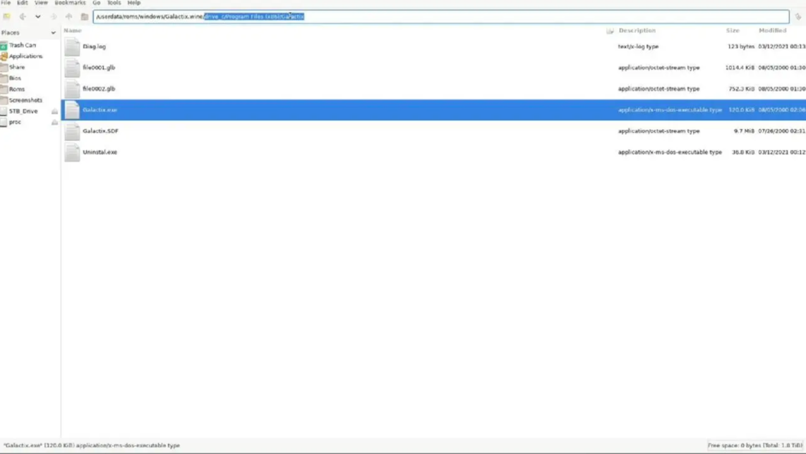The height and width of the screenshot is (454, 806).
Task: Select the file0001.glb file name
Action: coord(99,68)
